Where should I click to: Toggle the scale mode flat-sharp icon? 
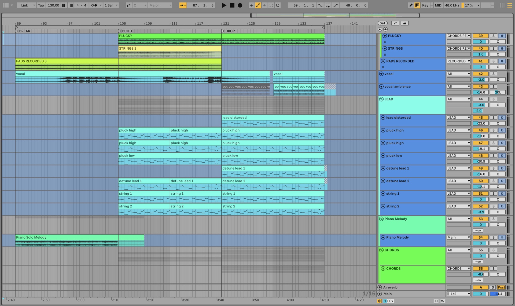tap(129, 5)
